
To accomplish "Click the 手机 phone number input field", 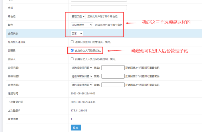I will (x=99, y=8).
